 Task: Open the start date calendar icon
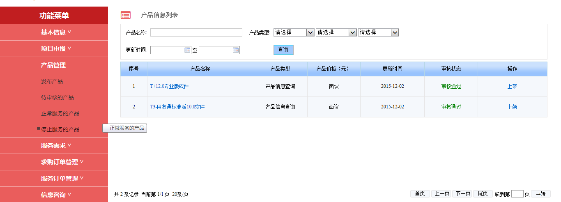pyautogui.click(x=188, y=50)
